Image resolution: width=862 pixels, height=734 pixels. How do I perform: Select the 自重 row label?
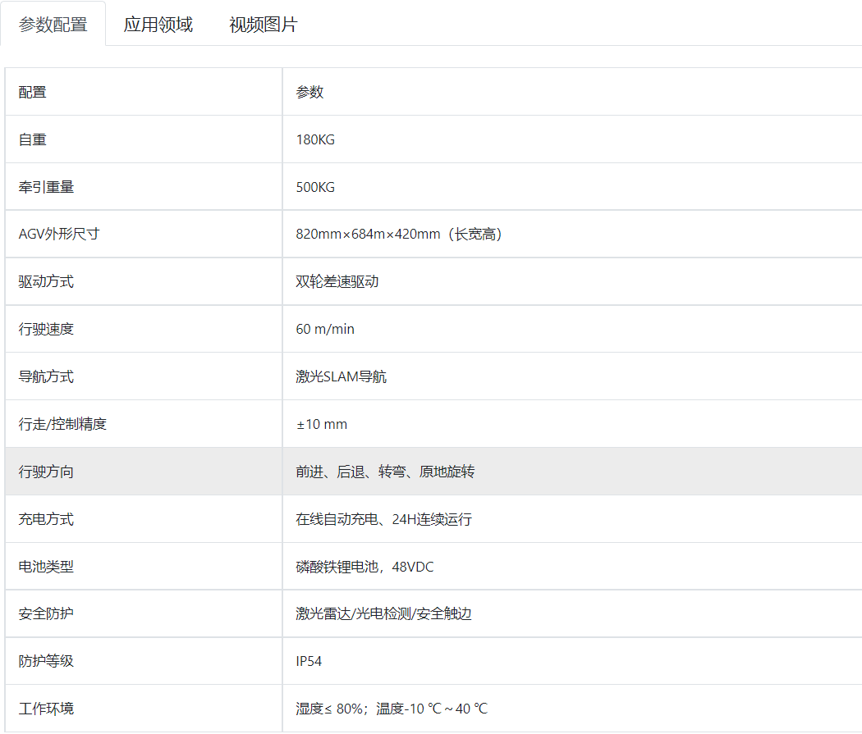tap(33, 139)
